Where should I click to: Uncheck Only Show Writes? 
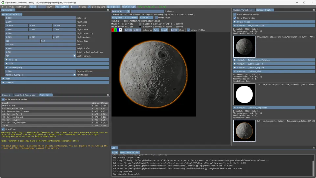(x=235, y=18)
